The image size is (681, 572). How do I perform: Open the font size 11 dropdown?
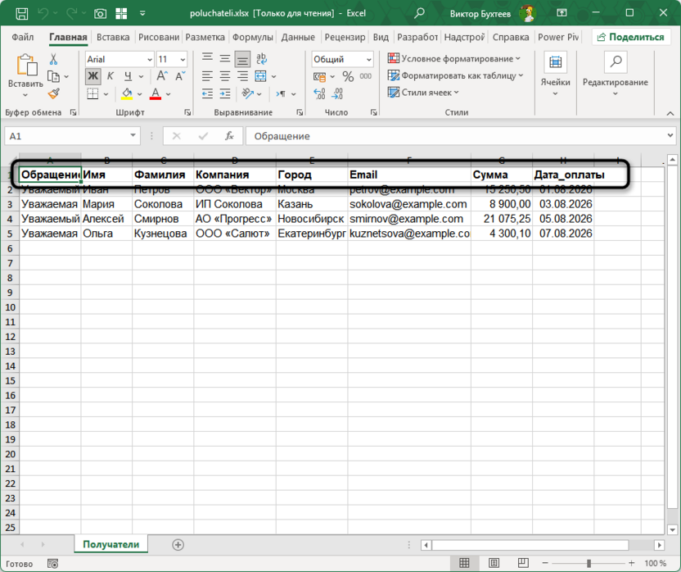(183, 60)
